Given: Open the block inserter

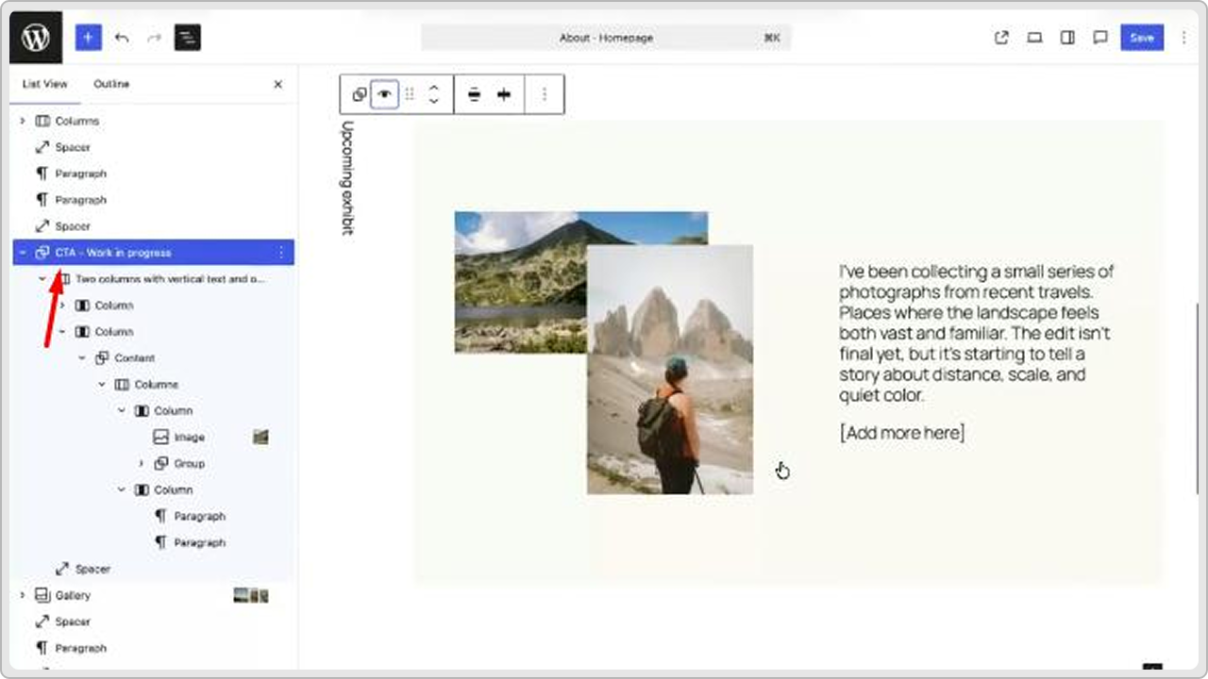Looking at the screenshot, I should coord(88,38).
